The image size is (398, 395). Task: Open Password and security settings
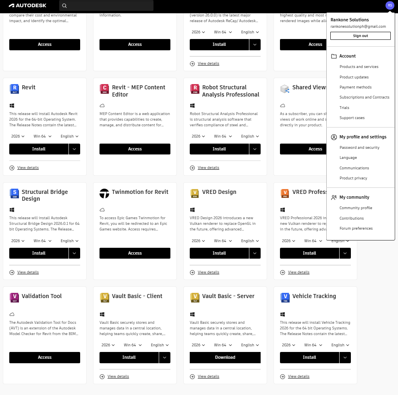point(359,148)
